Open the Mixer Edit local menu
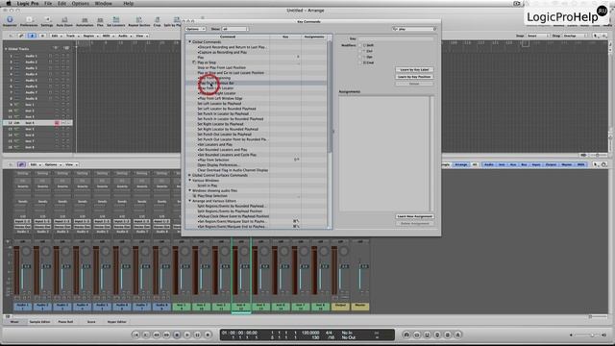615x346 pixels. (35, 164)
